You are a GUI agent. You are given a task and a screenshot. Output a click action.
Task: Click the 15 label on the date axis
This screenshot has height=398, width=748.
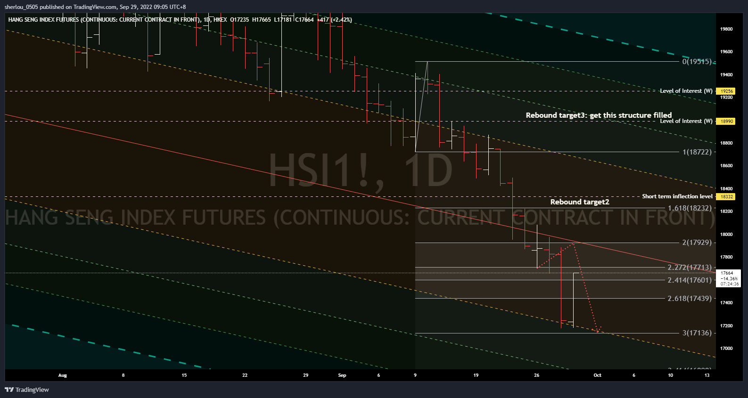click(x=184, y=375)
